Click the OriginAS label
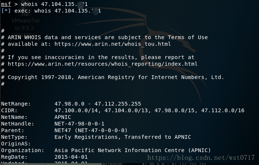Screen dimensions: 259x165 pyautogui.click(x=16, y=144)
